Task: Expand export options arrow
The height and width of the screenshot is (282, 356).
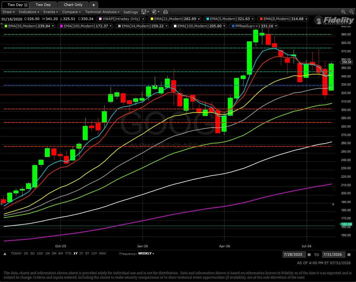Action: 159,12
